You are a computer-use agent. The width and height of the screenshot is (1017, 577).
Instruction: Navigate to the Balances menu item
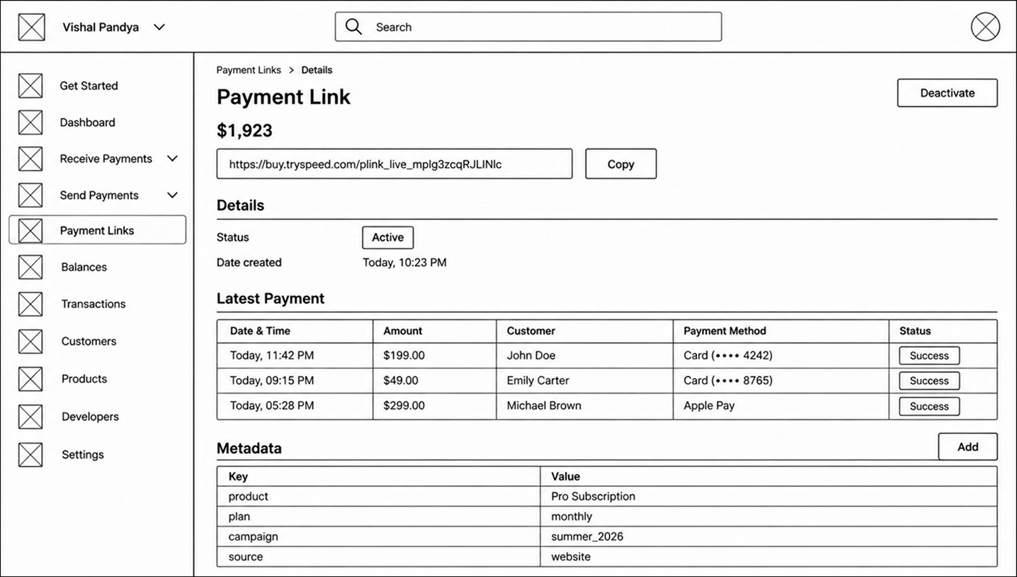(x=84, y=267)
